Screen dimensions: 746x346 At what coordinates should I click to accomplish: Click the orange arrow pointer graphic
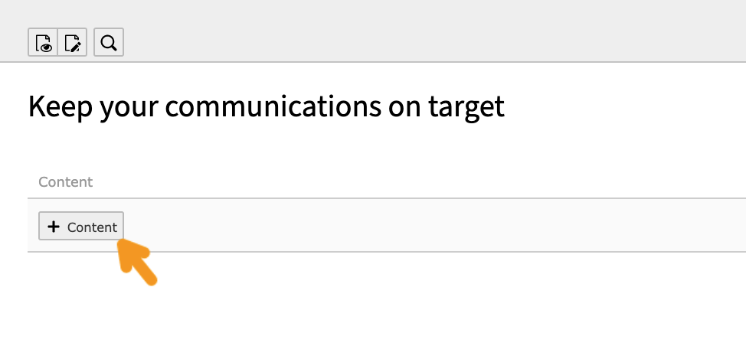coord(137,261)
